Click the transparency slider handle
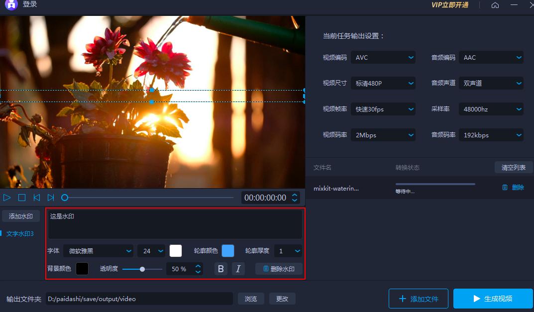Viewport: 534px width, 312px height. (142, 269)
